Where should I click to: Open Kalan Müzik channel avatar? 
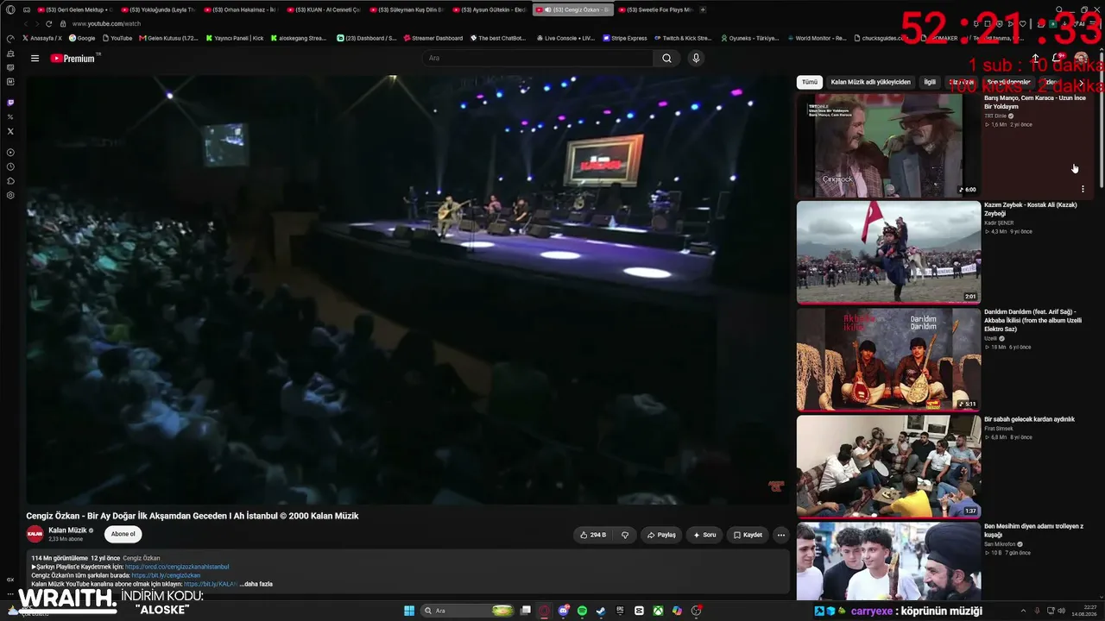point(35,534)
